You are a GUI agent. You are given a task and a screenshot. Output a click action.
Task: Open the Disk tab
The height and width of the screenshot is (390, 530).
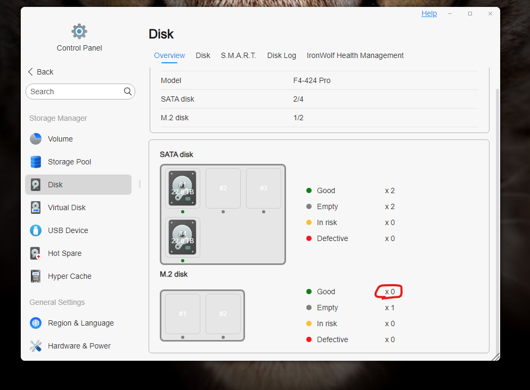(203, 55)
